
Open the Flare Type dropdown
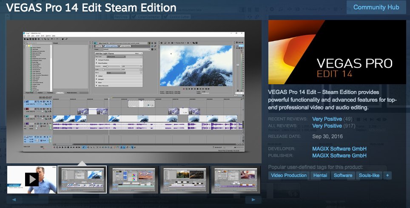(116, 57)
